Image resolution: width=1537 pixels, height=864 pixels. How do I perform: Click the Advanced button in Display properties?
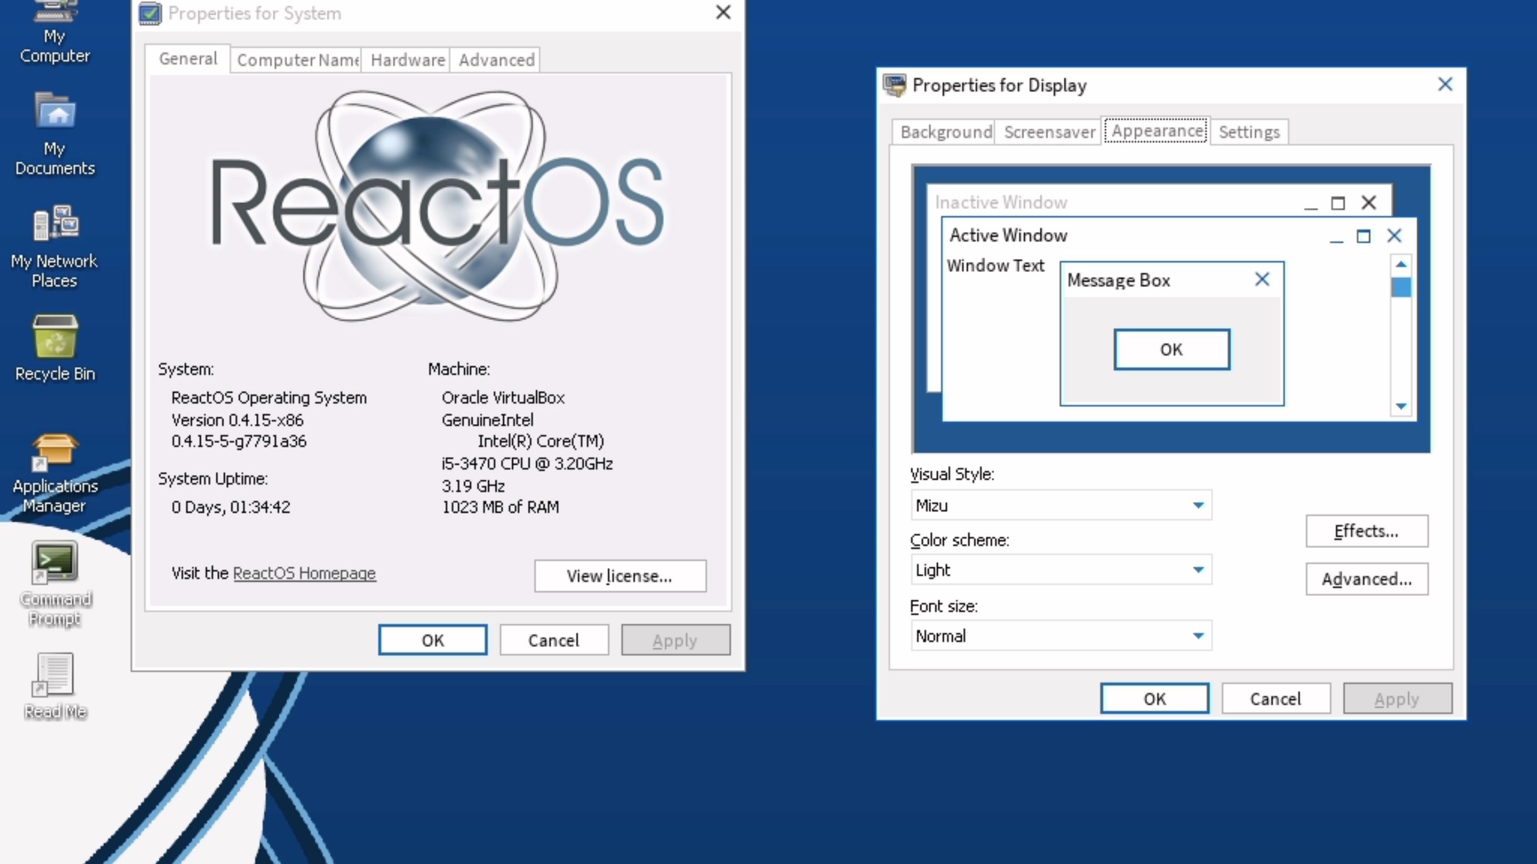[x=1366, y=579]
